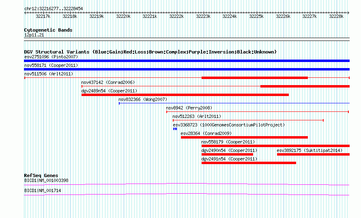Click the 32222k ruler tick label
Screen dimensions: 361x218
pos(176,16)
